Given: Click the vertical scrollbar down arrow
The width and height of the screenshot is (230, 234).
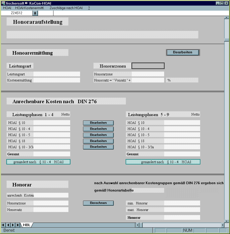Looking at the screenshot, I should pyautogui.click(x=226, y=221).
